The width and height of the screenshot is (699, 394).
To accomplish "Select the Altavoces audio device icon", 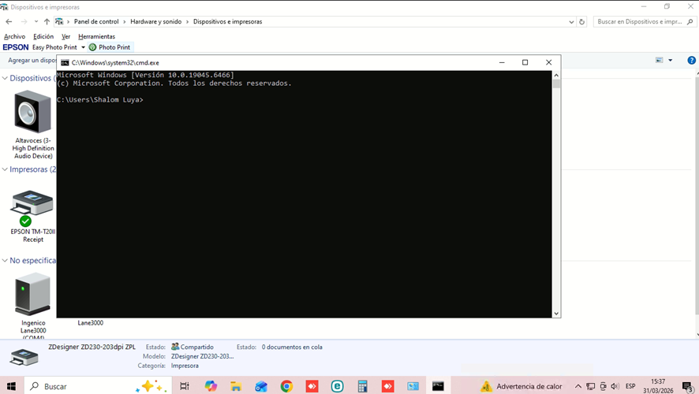I will coord(32,112).
